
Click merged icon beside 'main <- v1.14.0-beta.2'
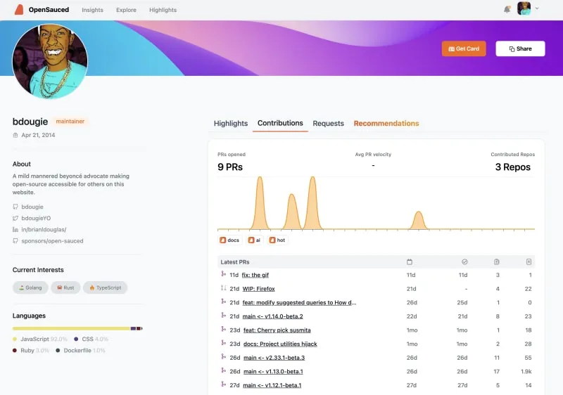coord(223,316)
